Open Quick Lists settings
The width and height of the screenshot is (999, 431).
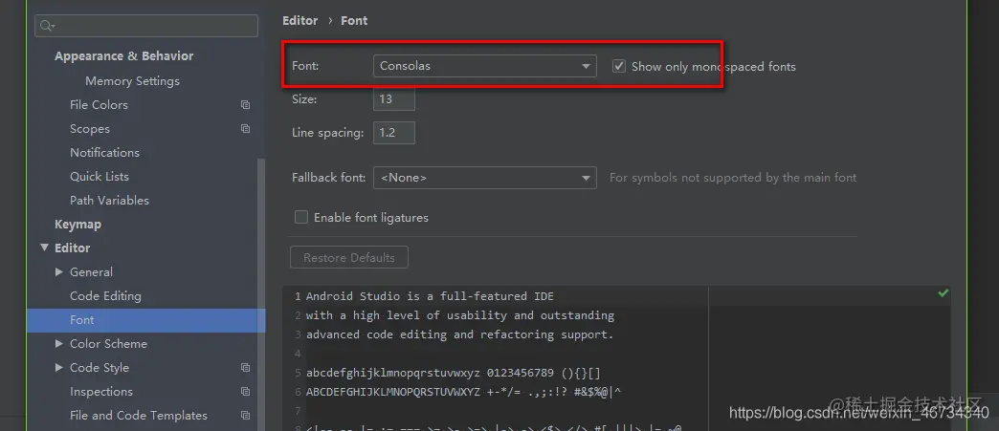pyautogui.click(x=100, y=177)
